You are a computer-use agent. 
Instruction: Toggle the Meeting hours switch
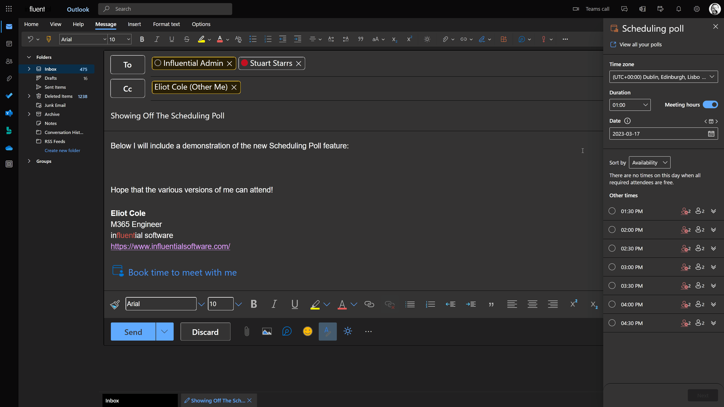[710, 105]
